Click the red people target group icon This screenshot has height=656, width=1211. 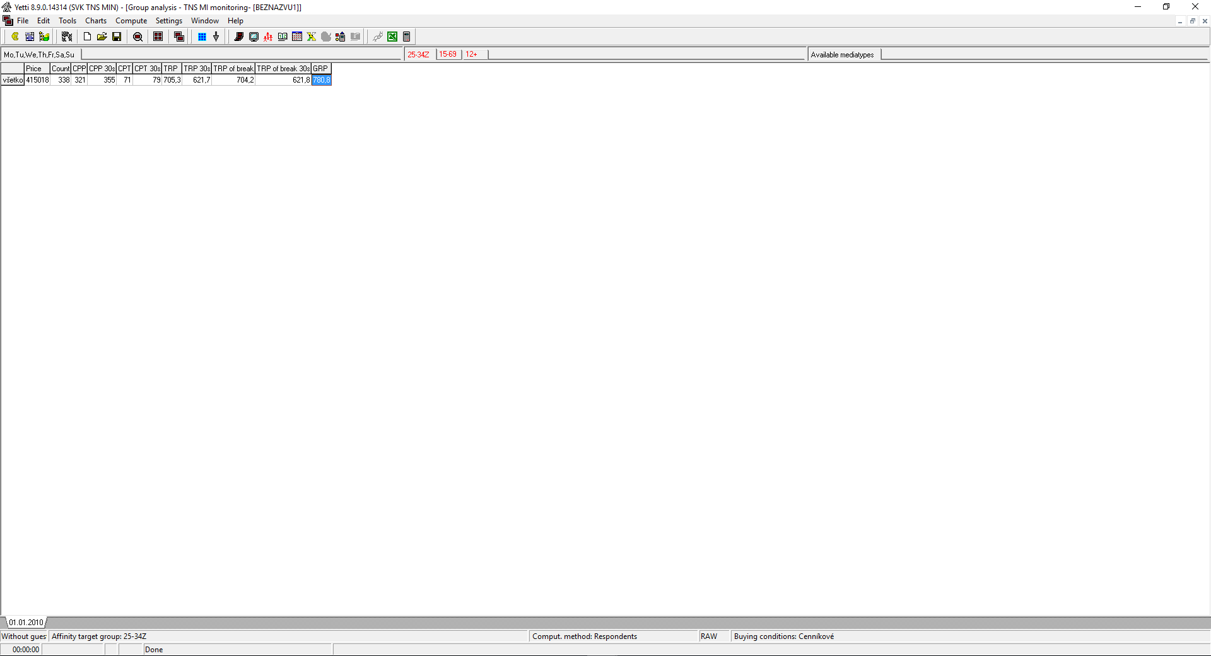(268, 37)
